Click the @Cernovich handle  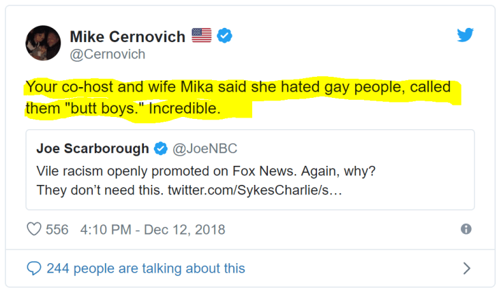click(x=108, y=54)
